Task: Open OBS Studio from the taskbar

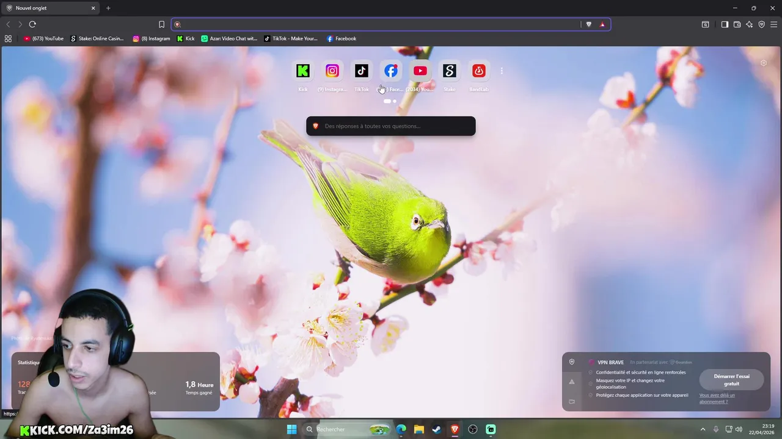Action: point(473,429)
